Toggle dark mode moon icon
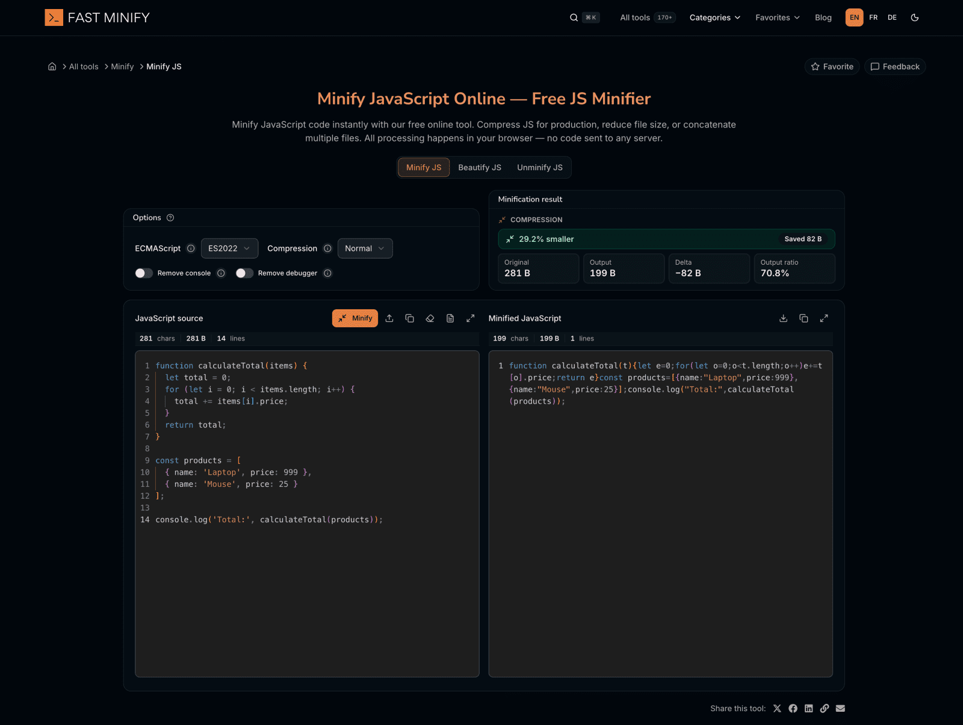This screenshot has height=725, width=963. pos(915,17)
